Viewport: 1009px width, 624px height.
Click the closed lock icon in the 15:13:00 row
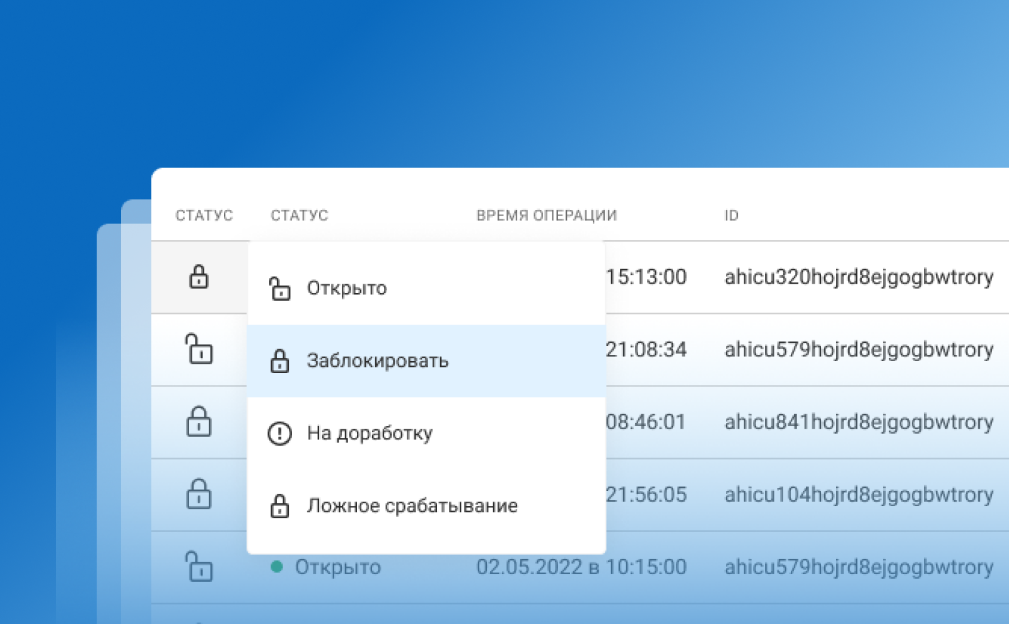(199, 277)
